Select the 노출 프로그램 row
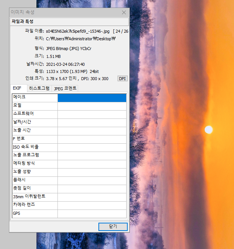The image size is (234, 249). (x=69, y=156)
